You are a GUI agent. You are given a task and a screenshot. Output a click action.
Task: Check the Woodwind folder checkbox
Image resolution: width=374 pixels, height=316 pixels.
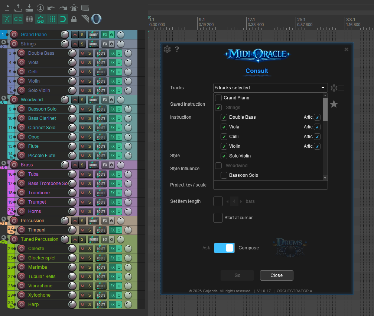point(218,165)
